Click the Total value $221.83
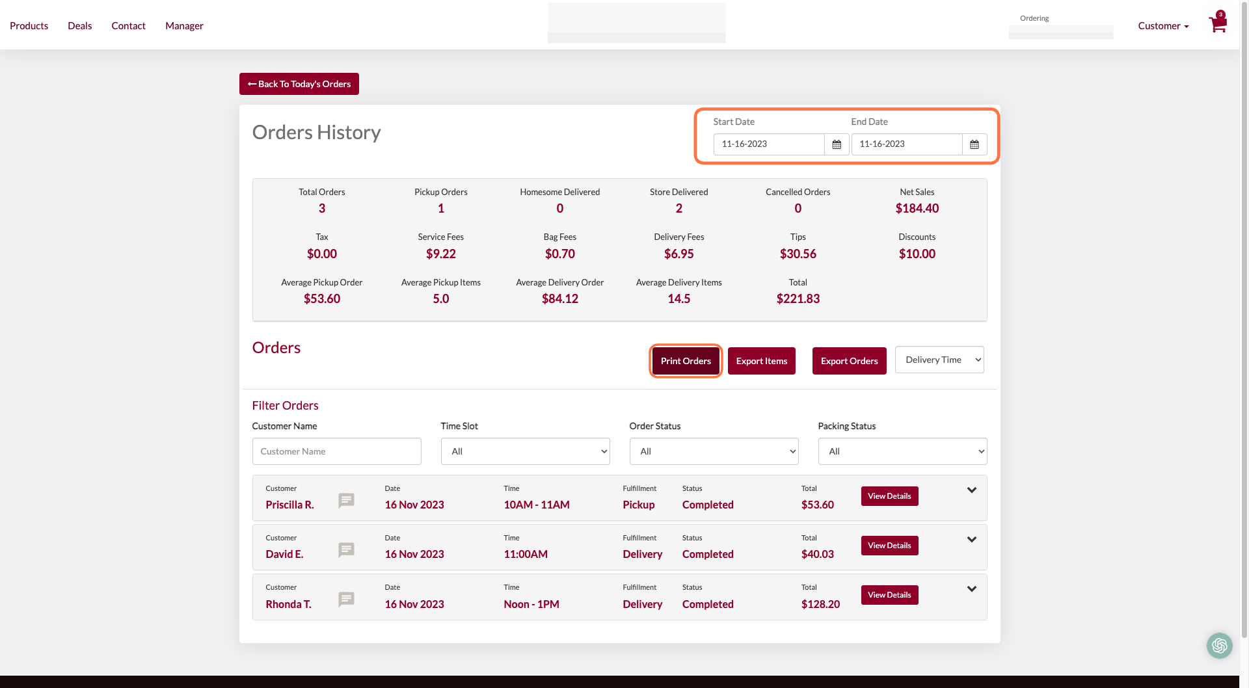The image size is (1249, 688). tap(798, 298)
